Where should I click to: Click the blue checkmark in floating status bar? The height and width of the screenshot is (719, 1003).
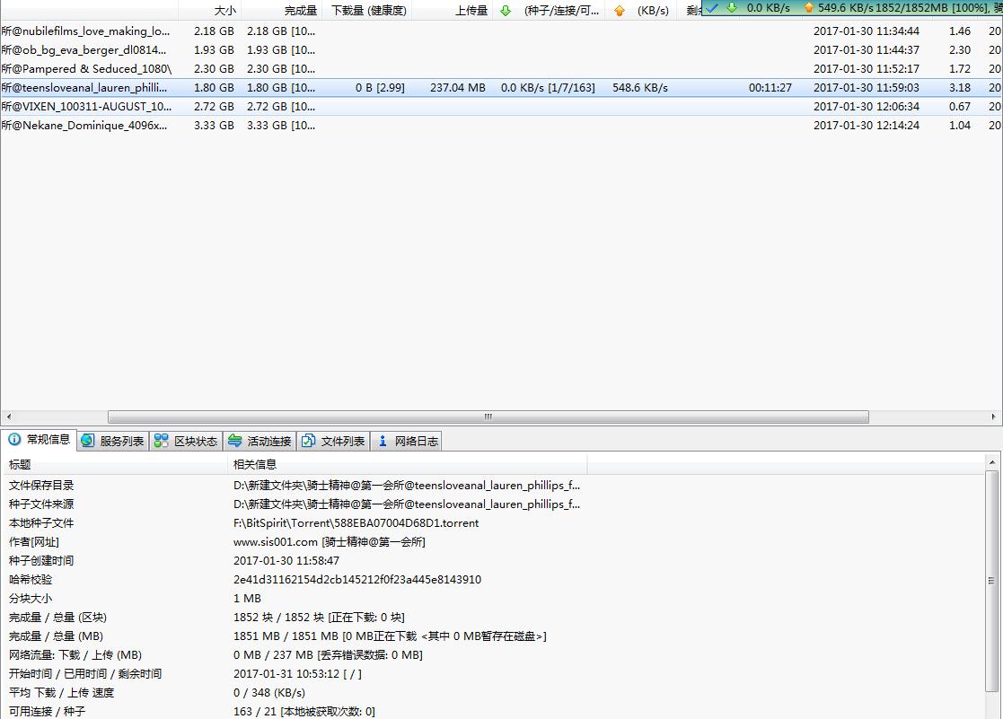click(x=712, y=7)
